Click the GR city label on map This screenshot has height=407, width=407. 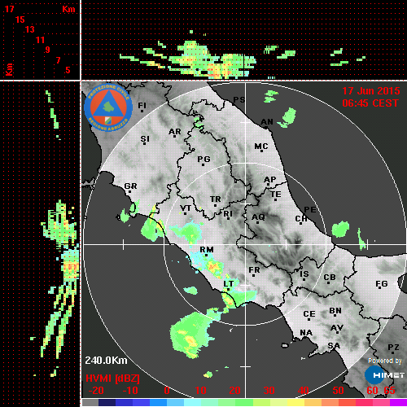(130, 186)
